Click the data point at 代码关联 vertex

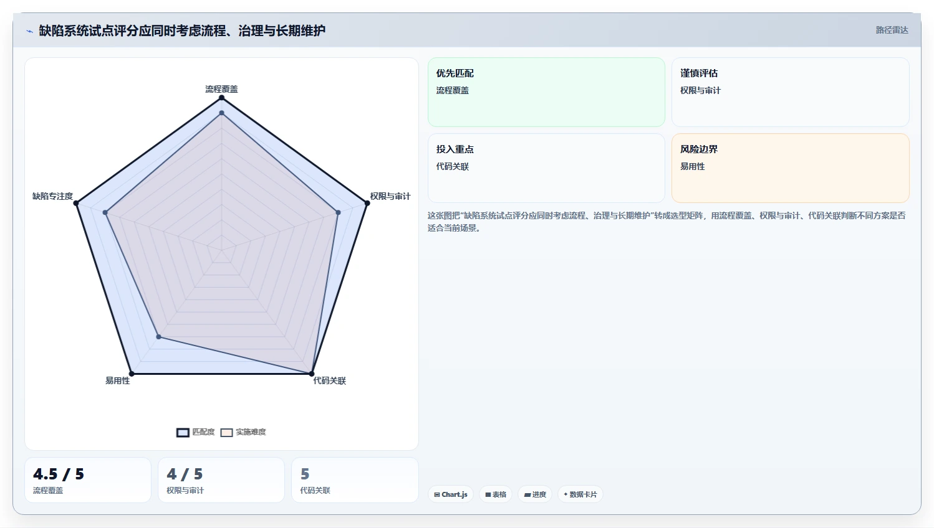click(312, 374)
